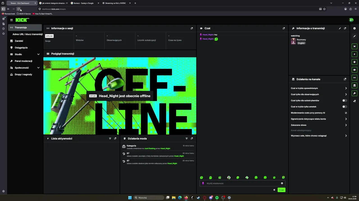The image size is (359, 201).
Task: Open Zarobki in the sidebar
Action: point(19,41)
